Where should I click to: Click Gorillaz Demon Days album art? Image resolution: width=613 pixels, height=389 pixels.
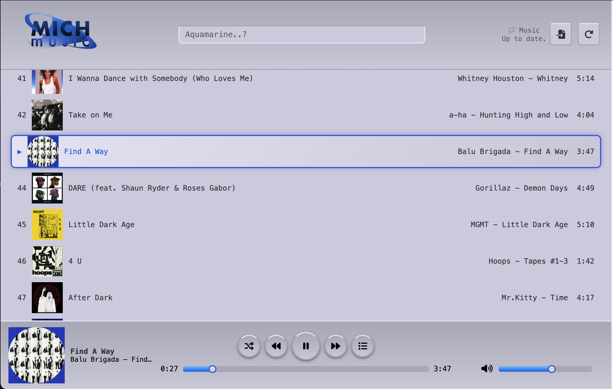point(47,188)
